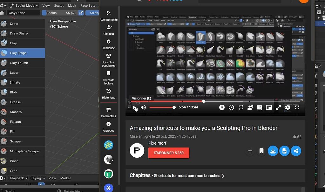Open timeline View menu
Screen dimensions: 325x192
[x=52, y=178]
